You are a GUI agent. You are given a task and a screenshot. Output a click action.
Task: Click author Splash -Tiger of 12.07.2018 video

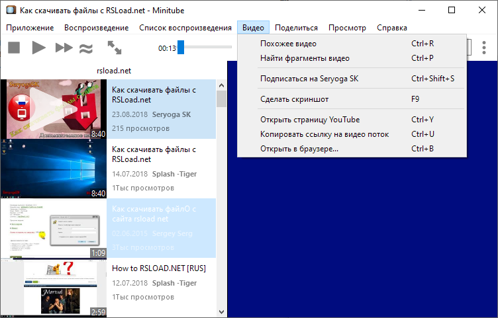coord(174,283)
